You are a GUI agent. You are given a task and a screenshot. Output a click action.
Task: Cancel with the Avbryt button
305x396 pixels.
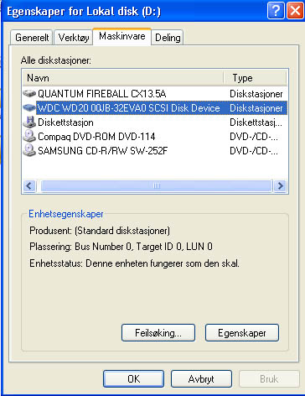click(x=201, y=379)
